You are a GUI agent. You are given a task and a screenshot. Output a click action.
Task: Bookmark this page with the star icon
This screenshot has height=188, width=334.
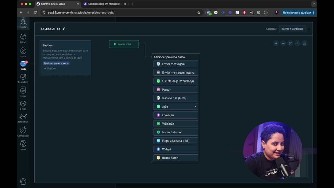click(x=199, y=13)
